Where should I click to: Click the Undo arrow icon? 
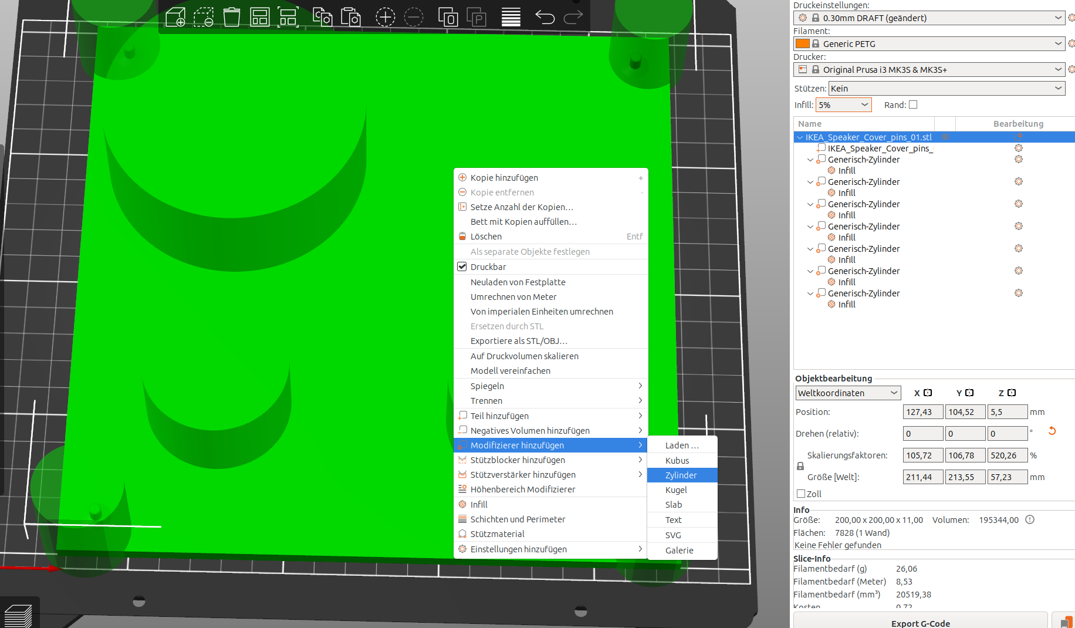click(x=545, y=17)
